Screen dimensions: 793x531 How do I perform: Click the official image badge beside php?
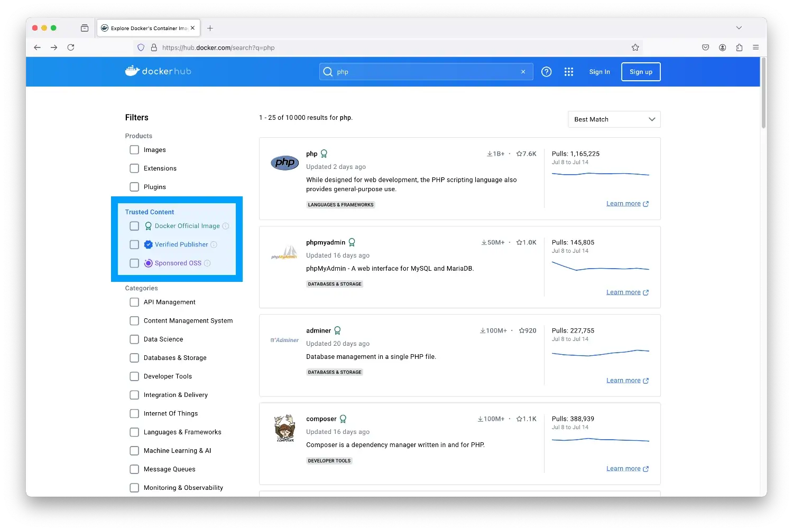(x=324, y=154)
